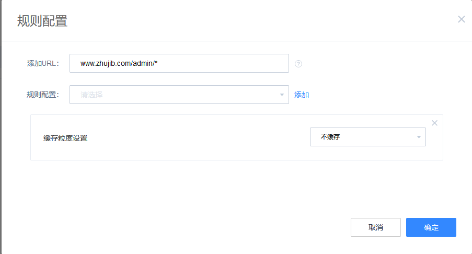Remove the 缓存粒度设置 rule card
Image resolution: width=472 pixels, height=254 pixels.
pos(434,123)
